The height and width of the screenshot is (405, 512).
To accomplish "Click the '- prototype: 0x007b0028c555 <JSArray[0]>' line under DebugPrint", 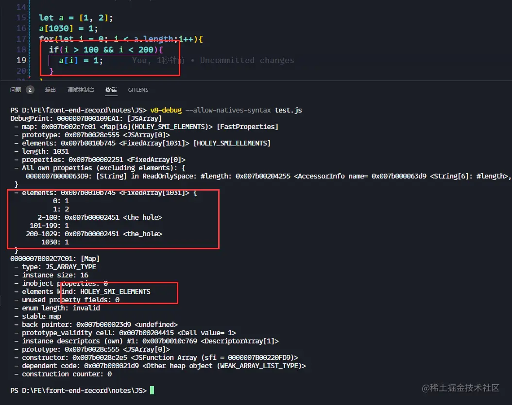I will [x=92, y=135].
